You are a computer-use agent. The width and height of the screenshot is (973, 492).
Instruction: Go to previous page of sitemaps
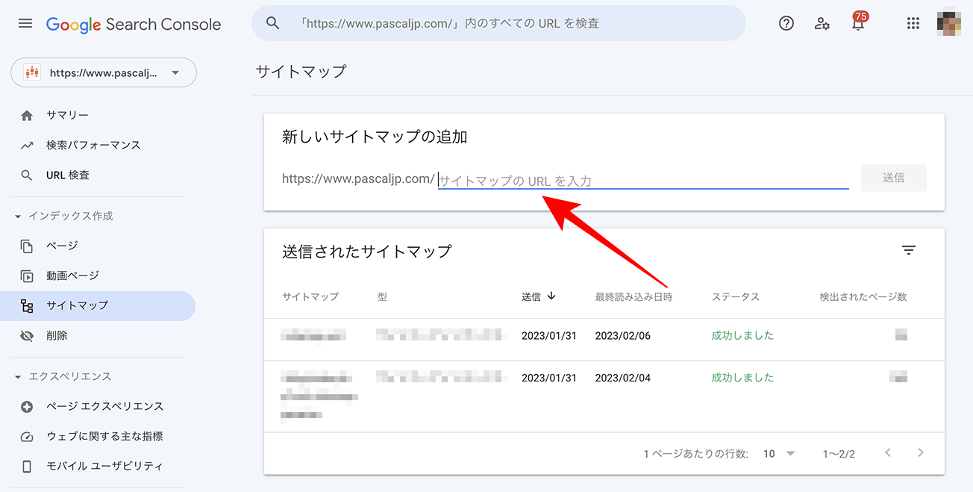click(888, 452)
